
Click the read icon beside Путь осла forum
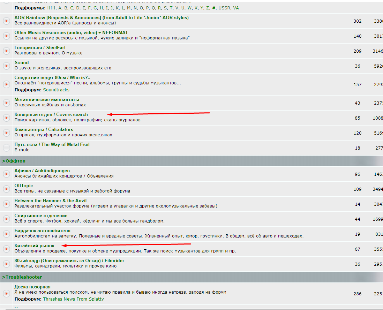point(6,148)
